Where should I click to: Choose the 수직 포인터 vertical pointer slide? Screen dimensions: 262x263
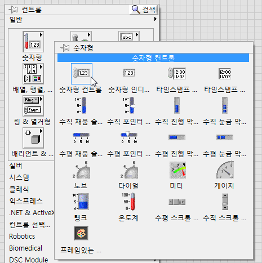click(x=129, y=105)
